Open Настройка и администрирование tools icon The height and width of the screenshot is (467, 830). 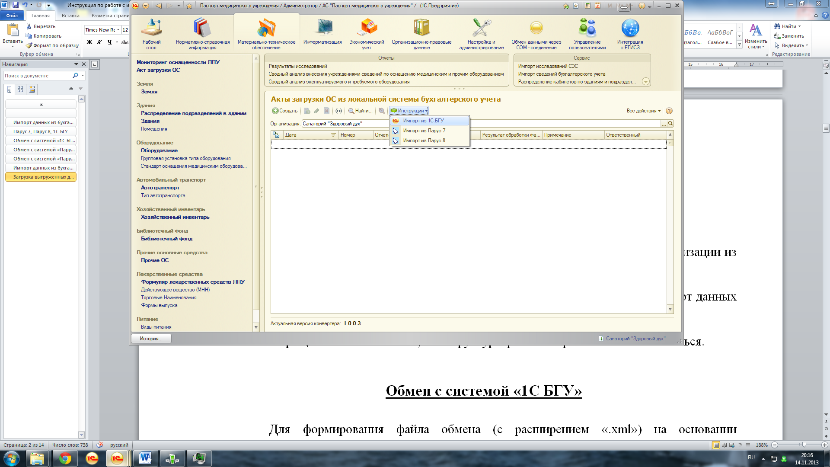pyautogui.click(x=481, y=28)
